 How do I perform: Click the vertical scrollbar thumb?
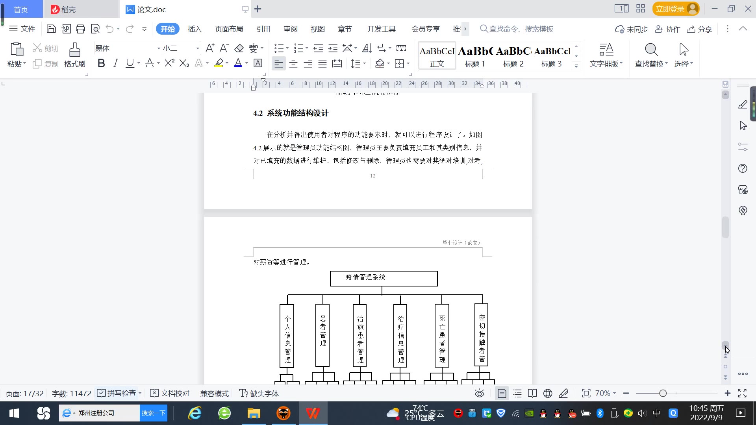725,227
